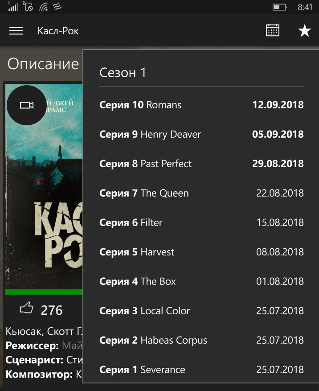Choose Серия 3 Local Color
The height and width of the screenshot is (391, 319).
[201, 311]
